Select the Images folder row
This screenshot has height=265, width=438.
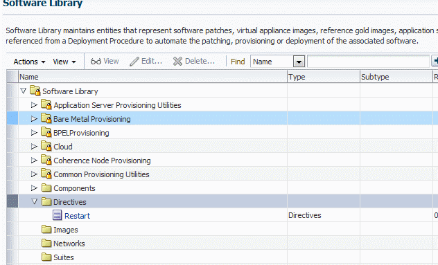coord(222,229)
